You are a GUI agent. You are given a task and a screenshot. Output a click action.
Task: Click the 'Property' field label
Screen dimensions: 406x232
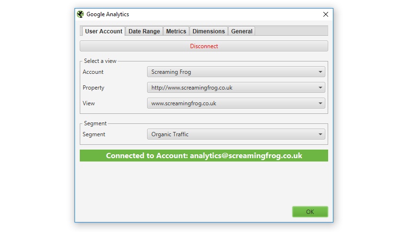94,88
